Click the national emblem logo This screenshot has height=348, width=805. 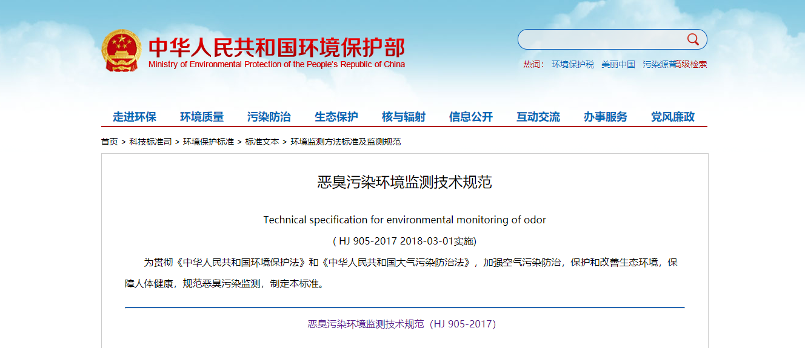coord(121,51)
